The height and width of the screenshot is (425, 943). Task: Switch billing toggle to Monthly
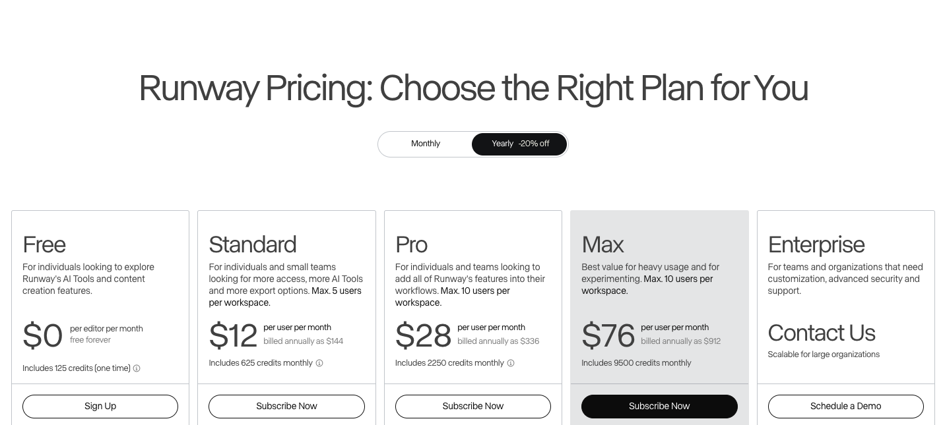(x=426, y=144)
